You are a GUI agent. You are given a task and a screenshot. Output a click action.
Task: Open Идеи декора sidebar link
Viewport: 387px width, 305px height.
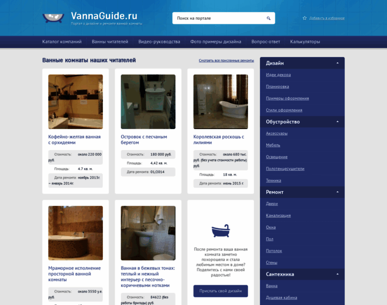click(x=279, y=75)
